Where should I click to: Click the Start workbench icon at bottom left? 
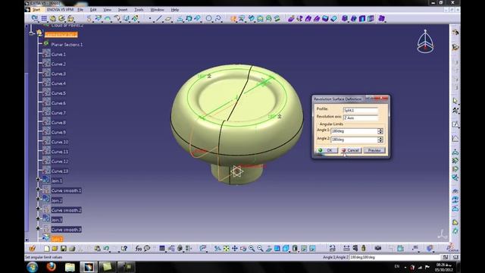32,249
